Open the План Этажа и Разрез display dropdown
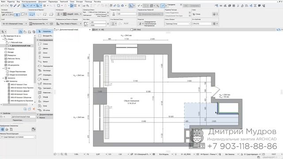The image size is (283, 159). [69, 23]
